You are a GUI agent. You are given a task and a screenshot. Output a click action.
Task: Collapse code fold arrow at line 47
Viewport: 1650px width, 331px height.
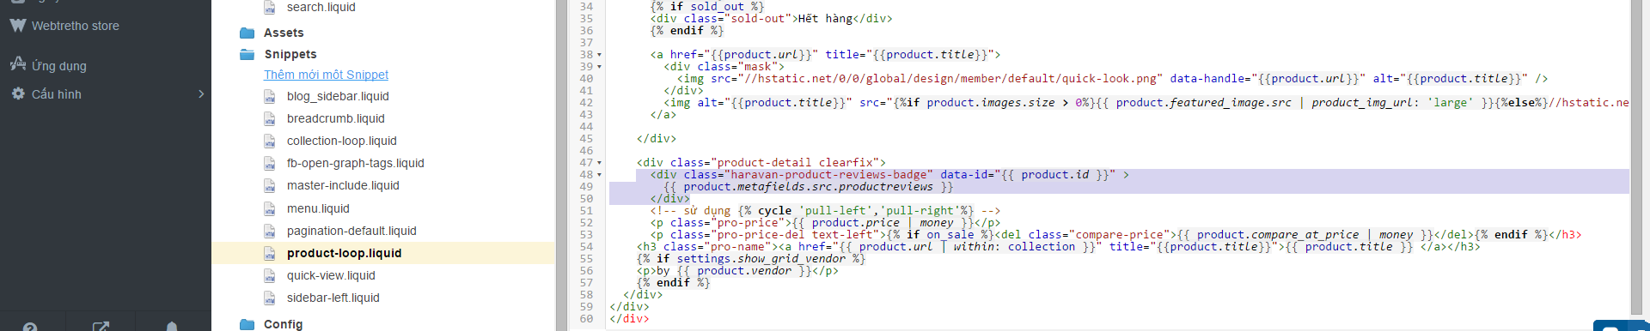(x=599, y=163)
